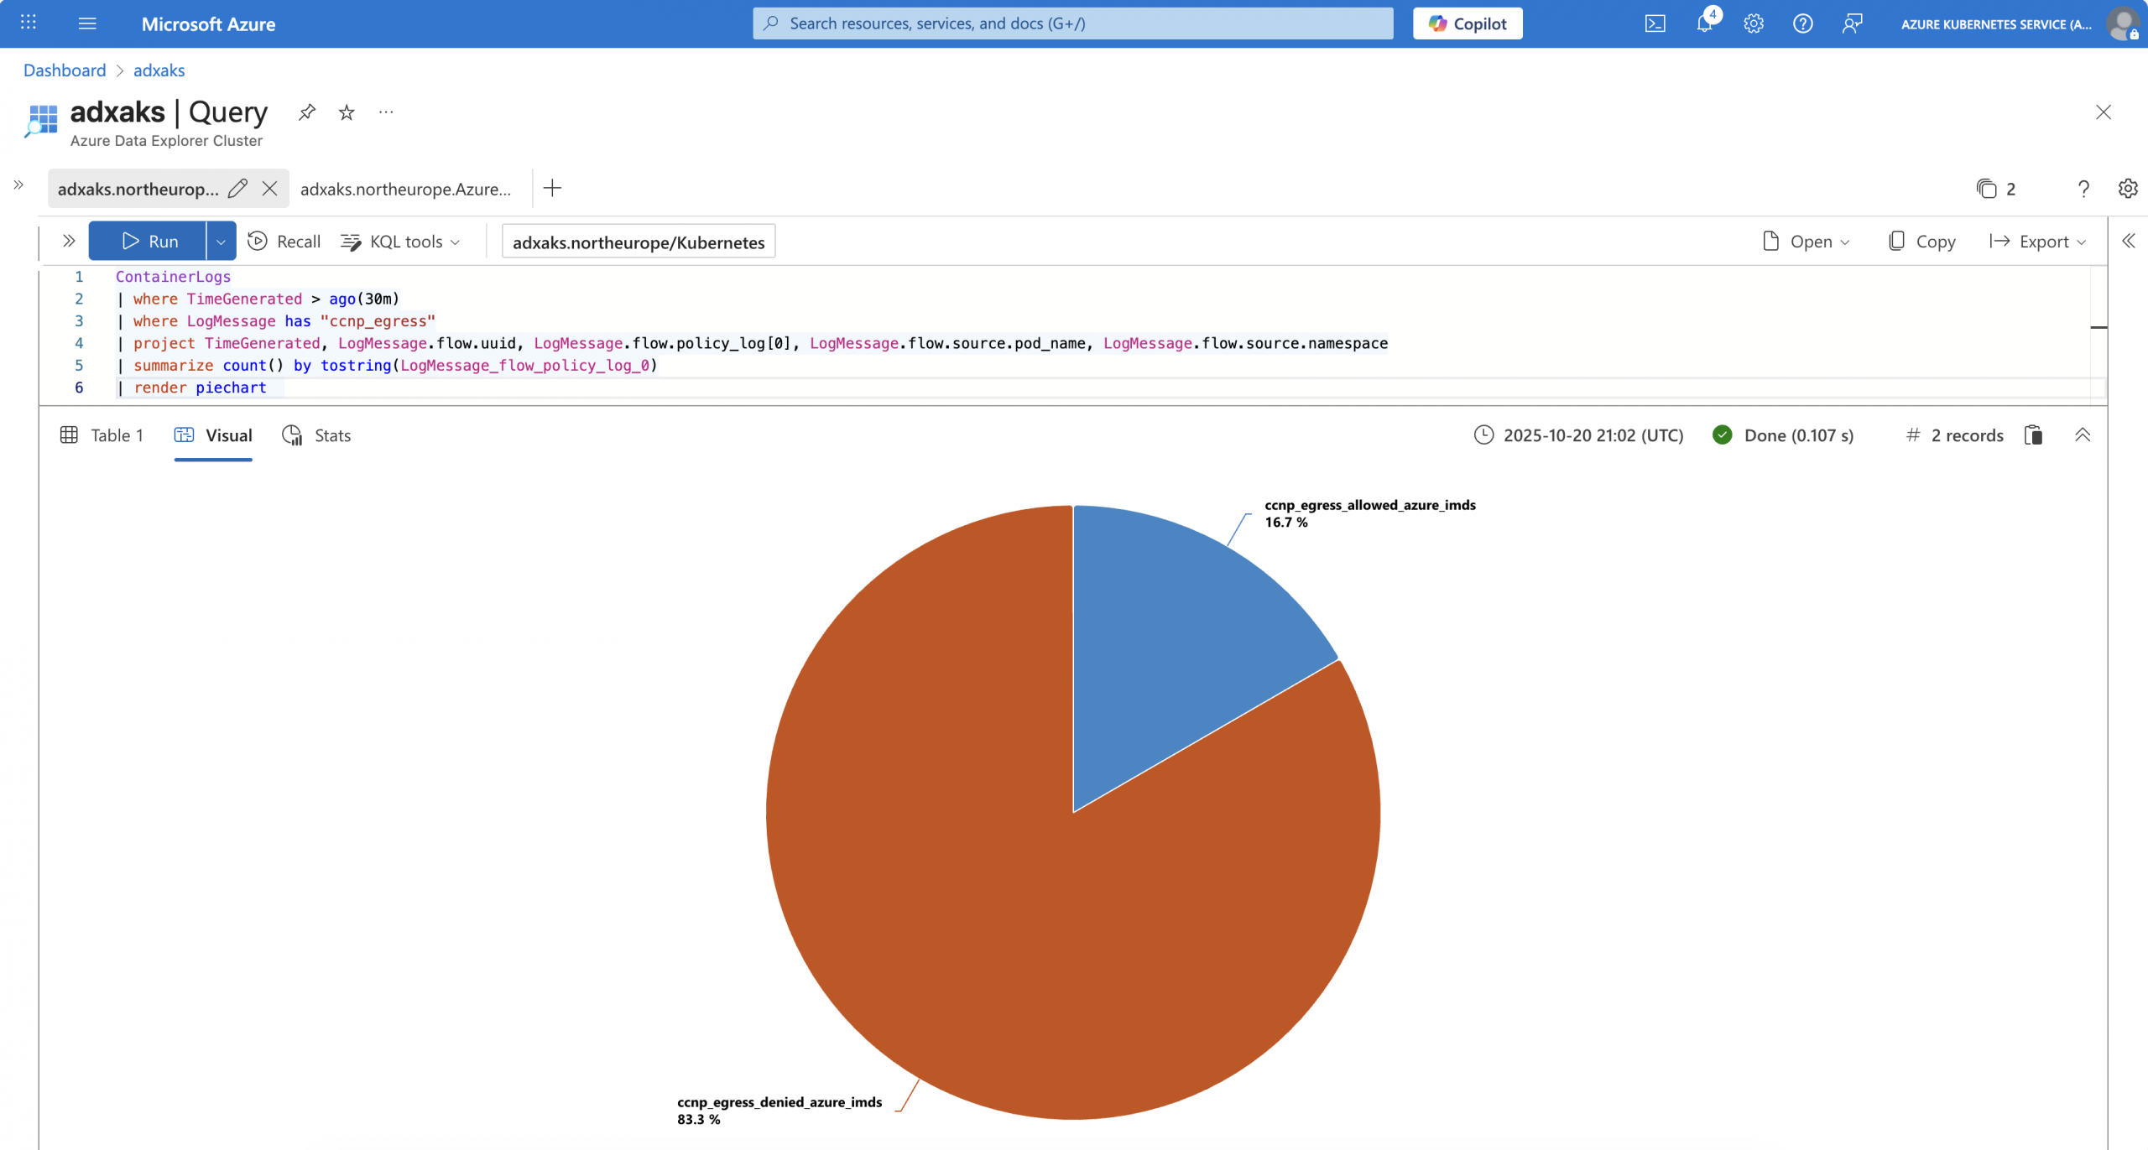2148x1150 pixels.
Task: Open the feedback icon in header
Action: [1852, 23]
